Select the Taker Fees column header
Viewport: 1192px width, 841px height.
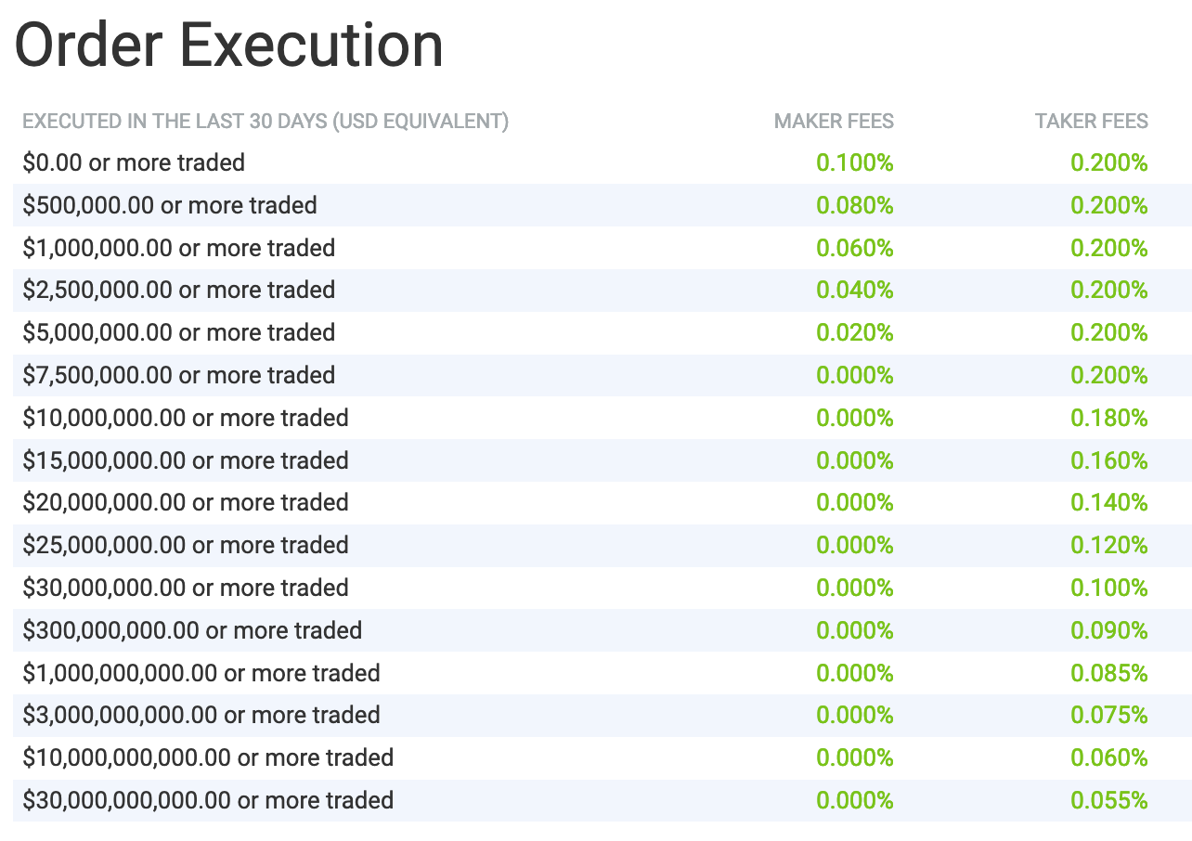tap(1092, 121)
